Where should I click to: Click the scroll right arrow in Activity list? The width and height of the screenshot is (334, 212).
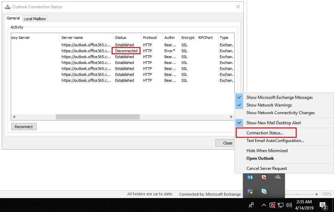231,117
